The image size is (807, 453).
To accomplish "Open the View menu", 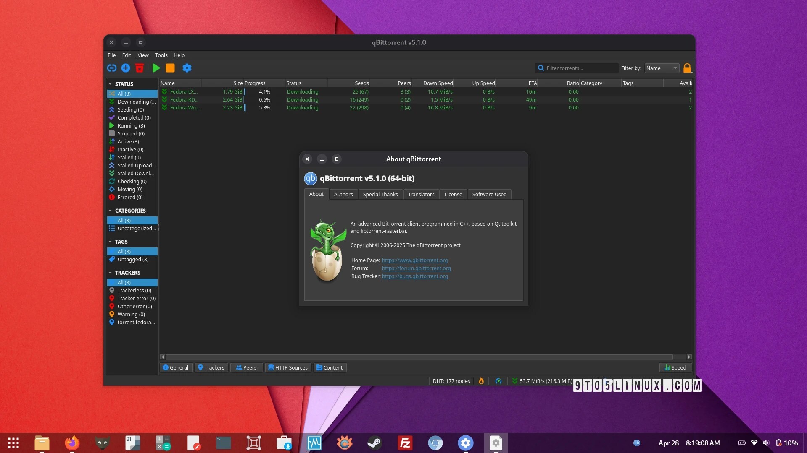I will point(143,55).
